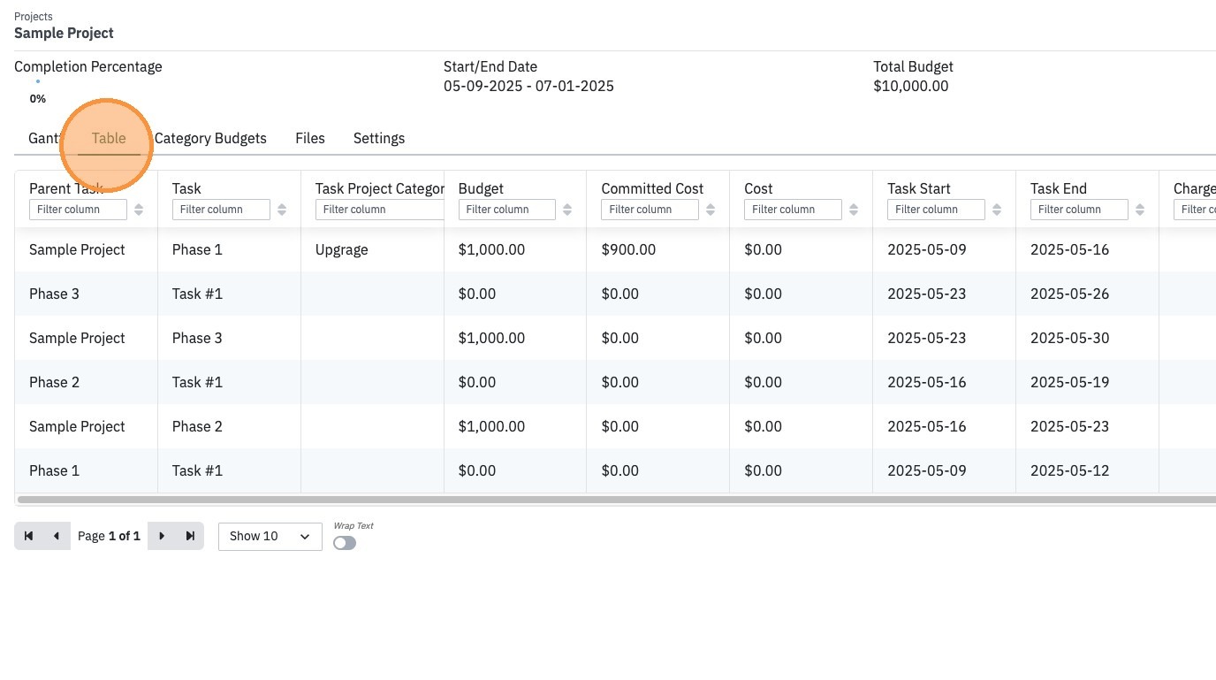Open the Settings tab

click(x=379, y=138)
